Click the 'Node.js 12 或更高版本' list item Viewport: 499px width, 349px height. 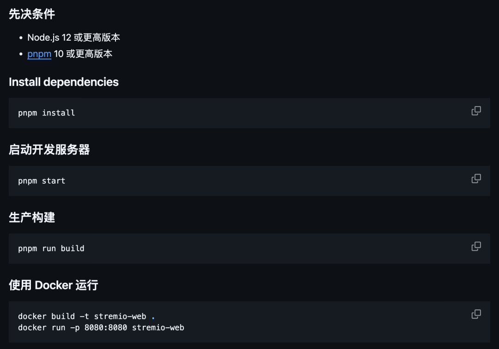73,37
